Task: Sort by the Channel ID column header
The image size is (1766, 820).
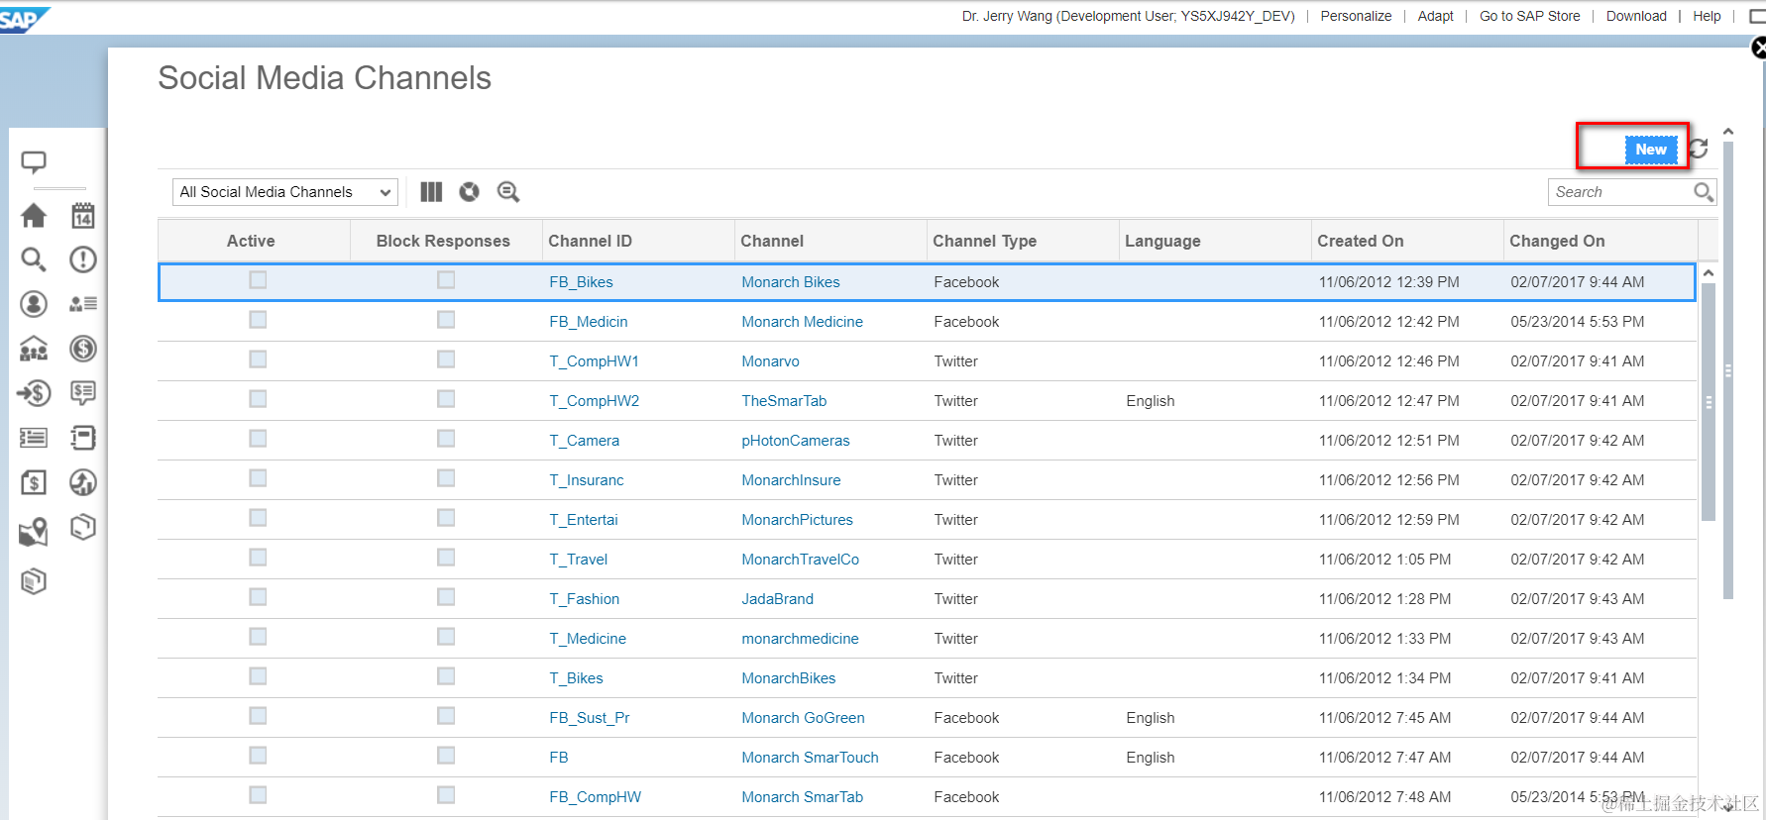Action: (638, 241)
